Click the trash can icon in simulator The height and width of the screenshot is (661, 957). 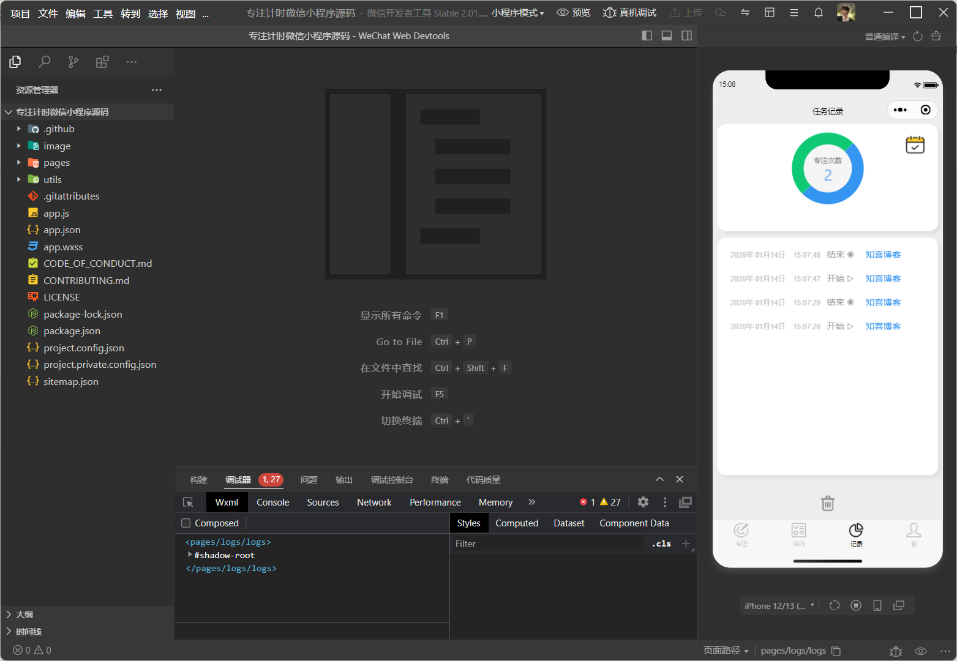[827, 503]
